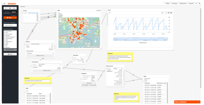The image size is (204, 105).
Task: Create a new canvas with the file icon
Action: point(6,8)
